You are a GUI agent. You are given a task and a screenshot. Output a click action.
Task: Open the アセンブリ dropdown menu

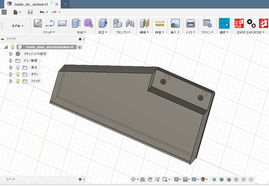pos(123,32)
